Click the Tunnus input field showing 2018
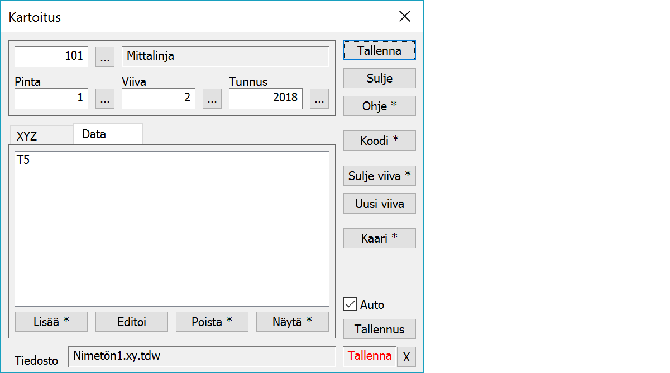670x373 pixels. click(266, 99)
